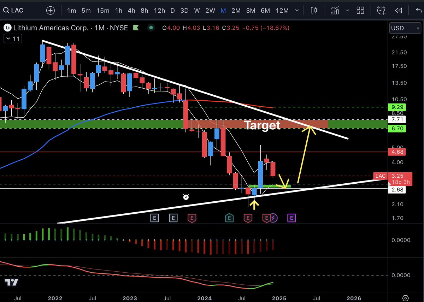The width and height of the screenshot is (424, 302).
Task: Open the USD currency dropdown
Action: 405,28
